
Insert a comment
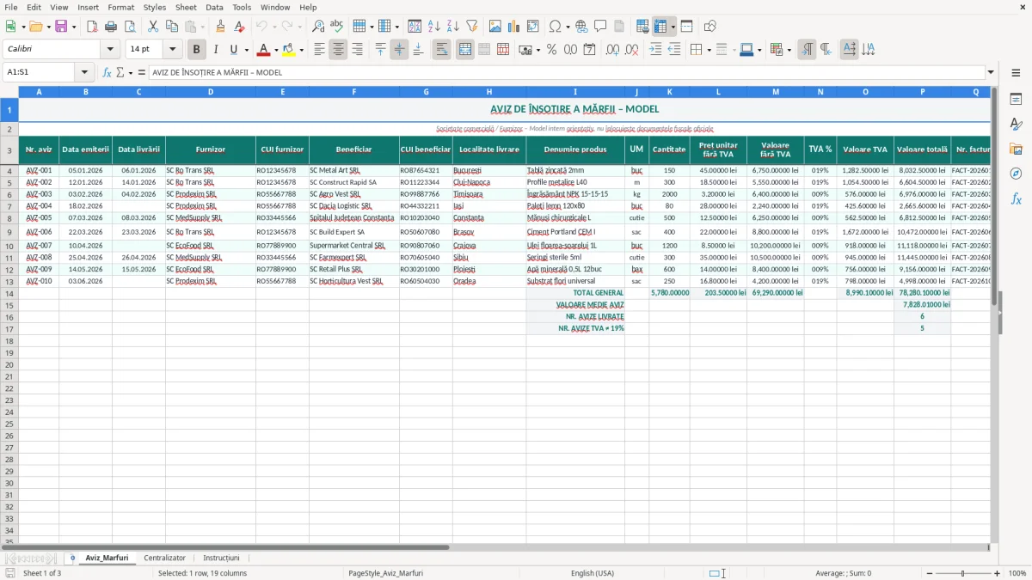(x=600, y=27)
